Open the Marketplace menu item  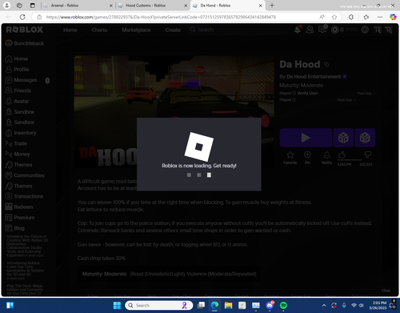[x=136, y=30]
